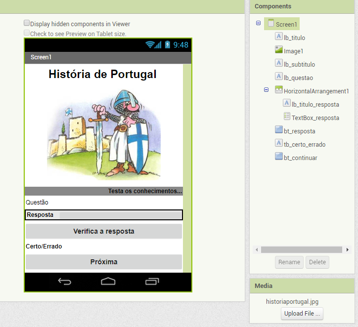Check the Preview on Tablet size box
358x327 pixels.
(27, 33)
